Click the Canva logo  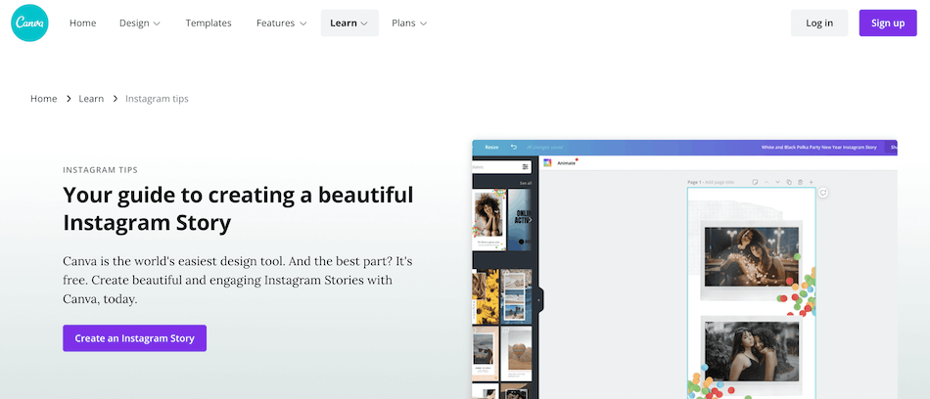(29, 23)
